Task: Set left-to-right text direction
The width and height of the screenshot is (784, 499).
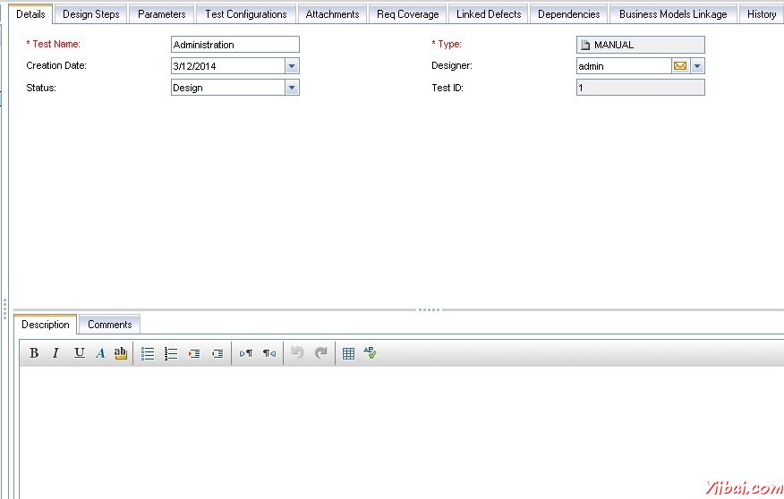Action: (246, 353)
